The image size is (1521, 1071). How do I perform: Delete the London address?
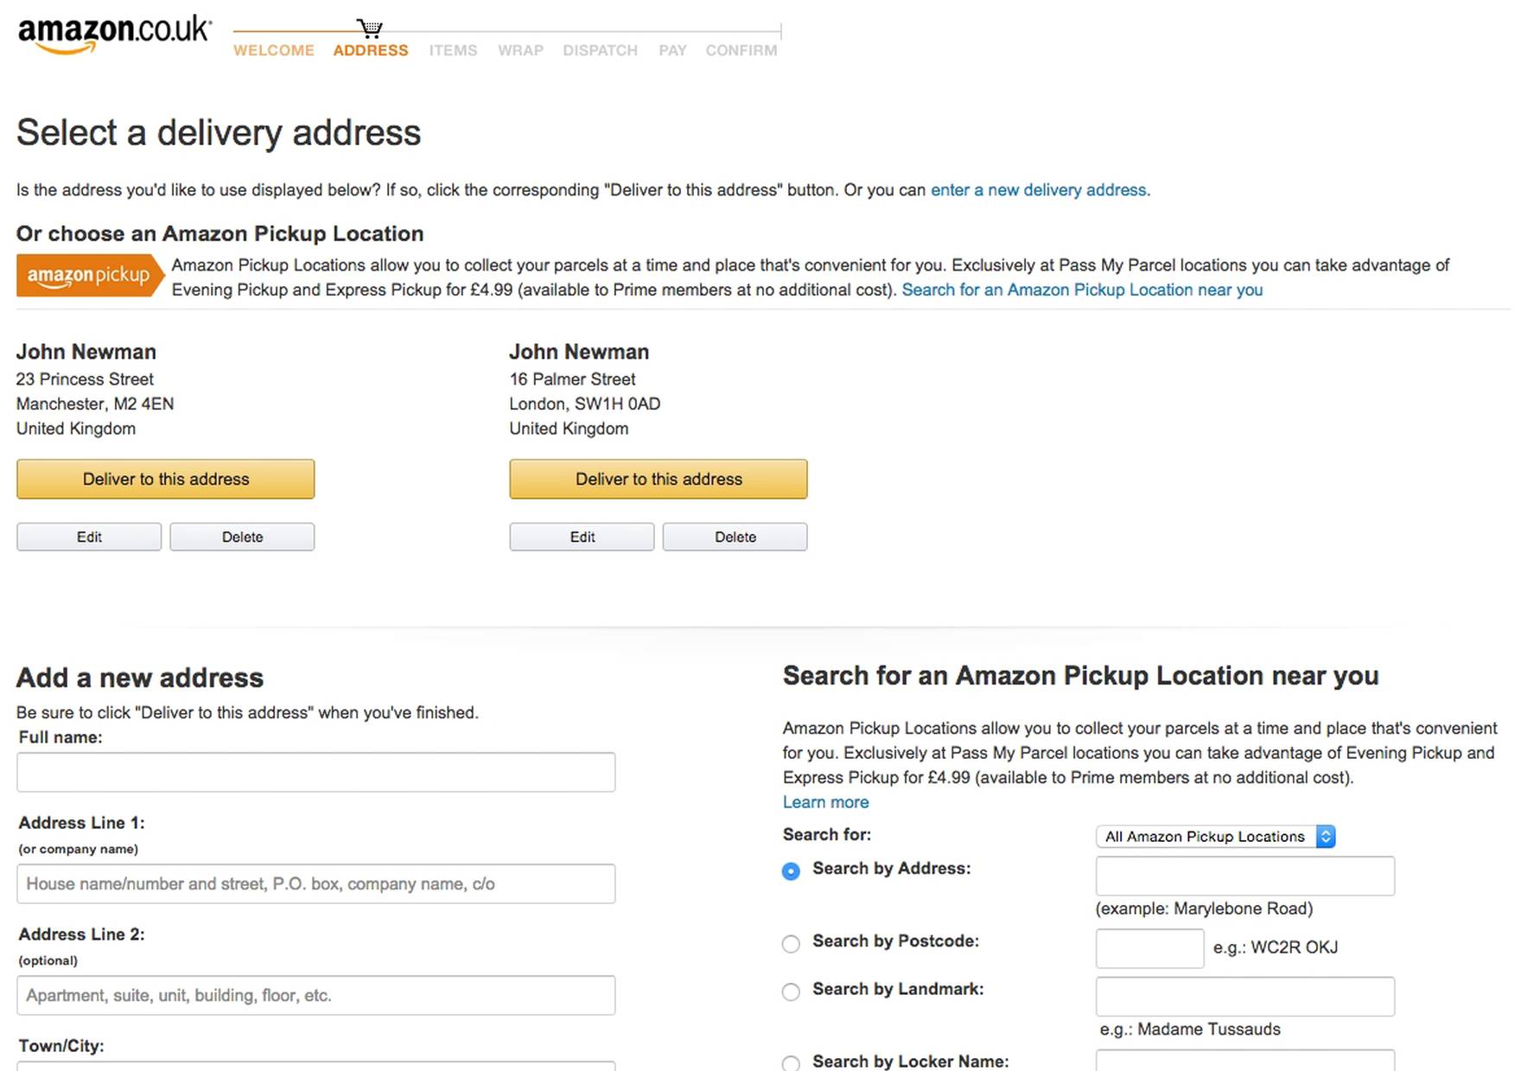(734, 537)
